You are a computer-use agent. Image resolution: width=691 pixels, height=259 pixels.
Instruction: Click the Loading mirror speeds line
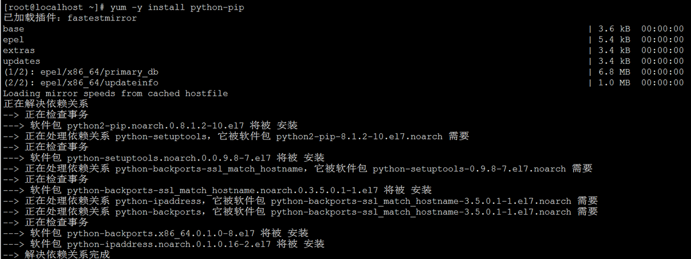pos(115,93)
